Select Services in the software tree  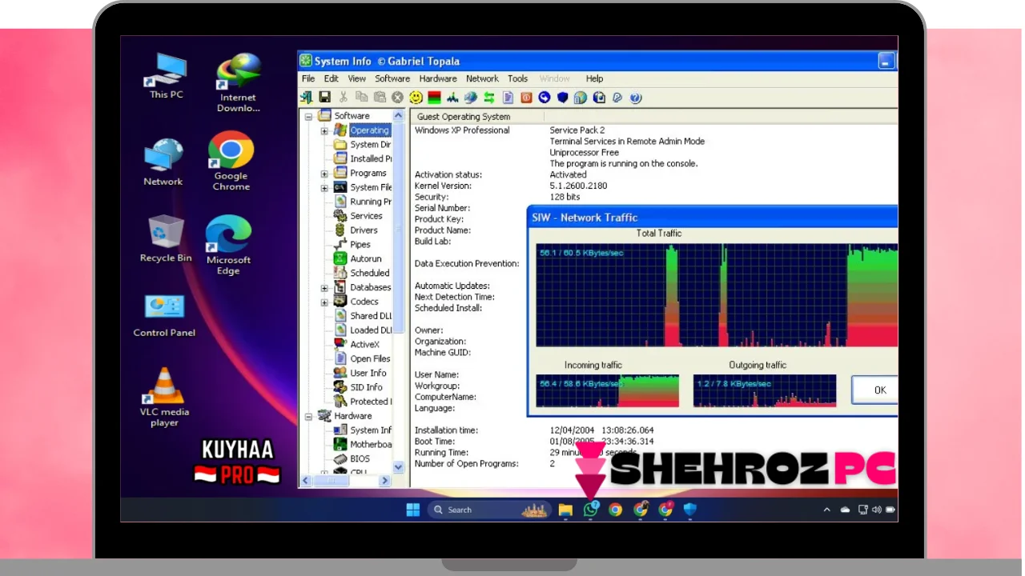366,216
